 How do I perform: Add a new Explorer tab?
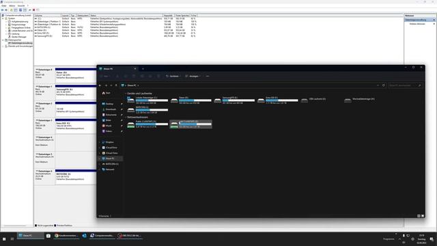point(143,68)
